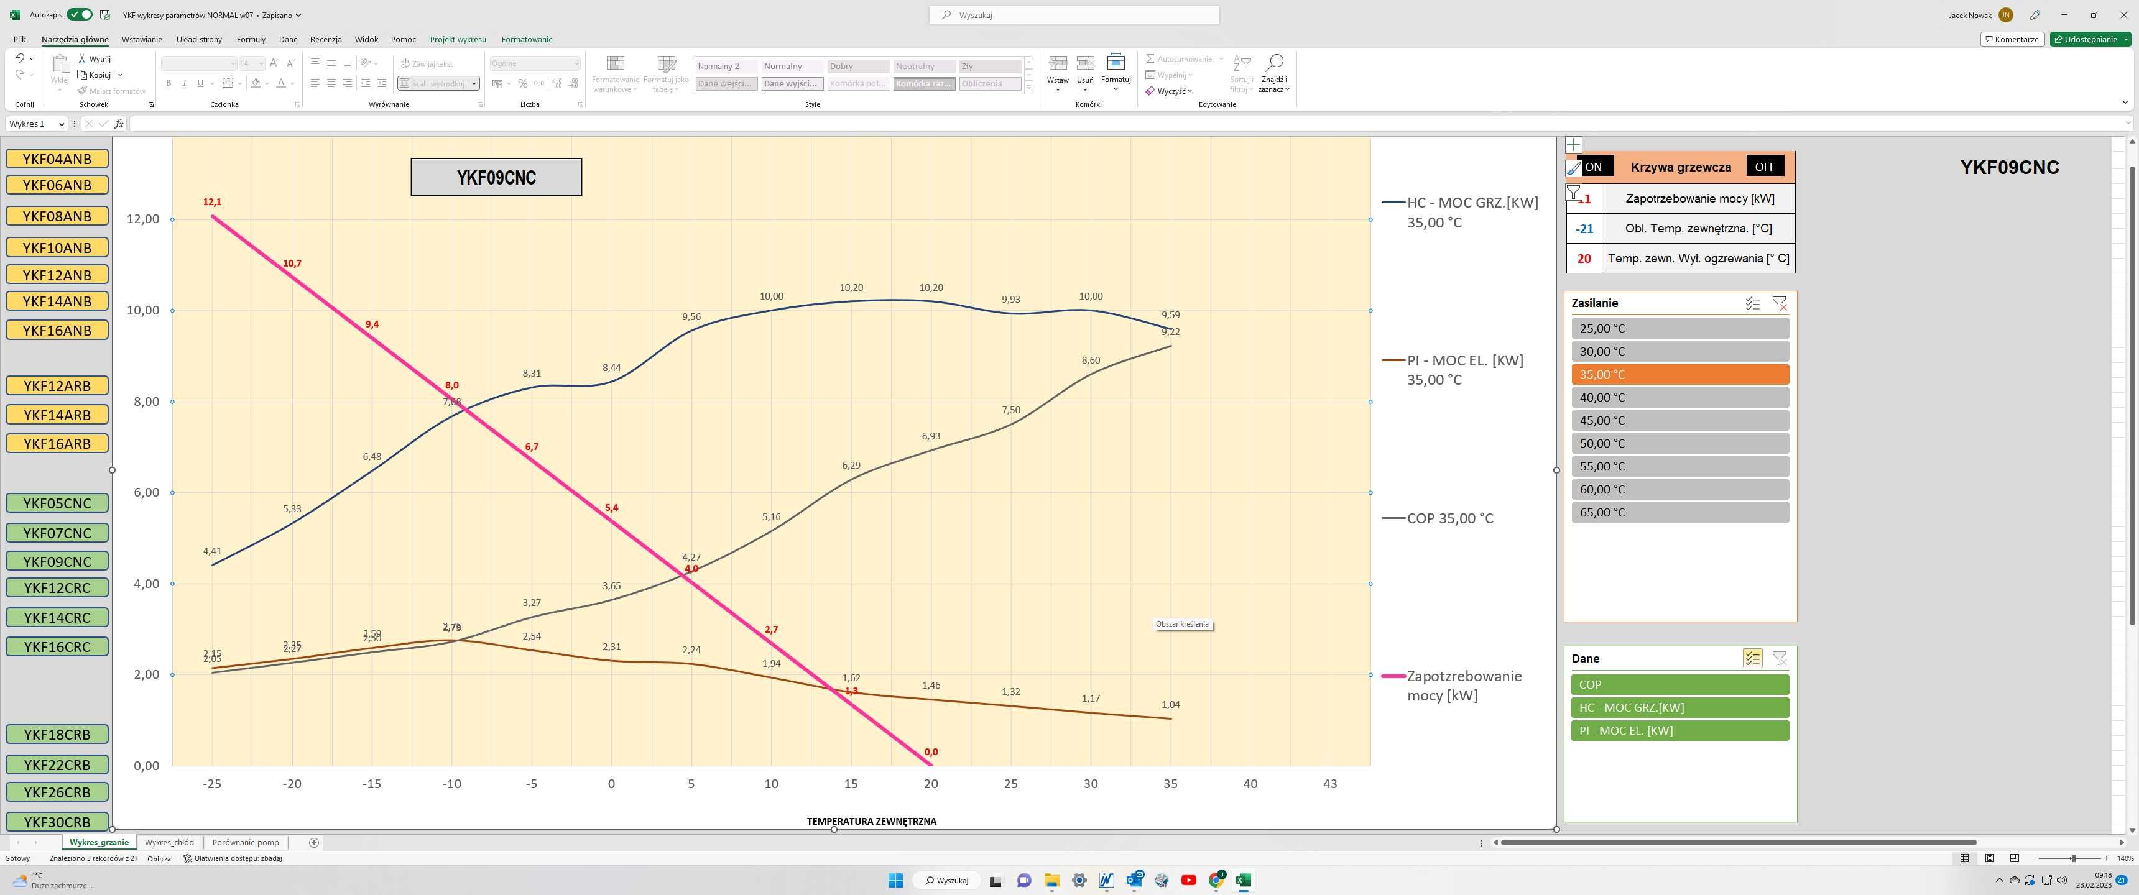Open the Wstawianie ribbon tab
This screenshot has height=895, width=2139.
(x=142, y=39)
